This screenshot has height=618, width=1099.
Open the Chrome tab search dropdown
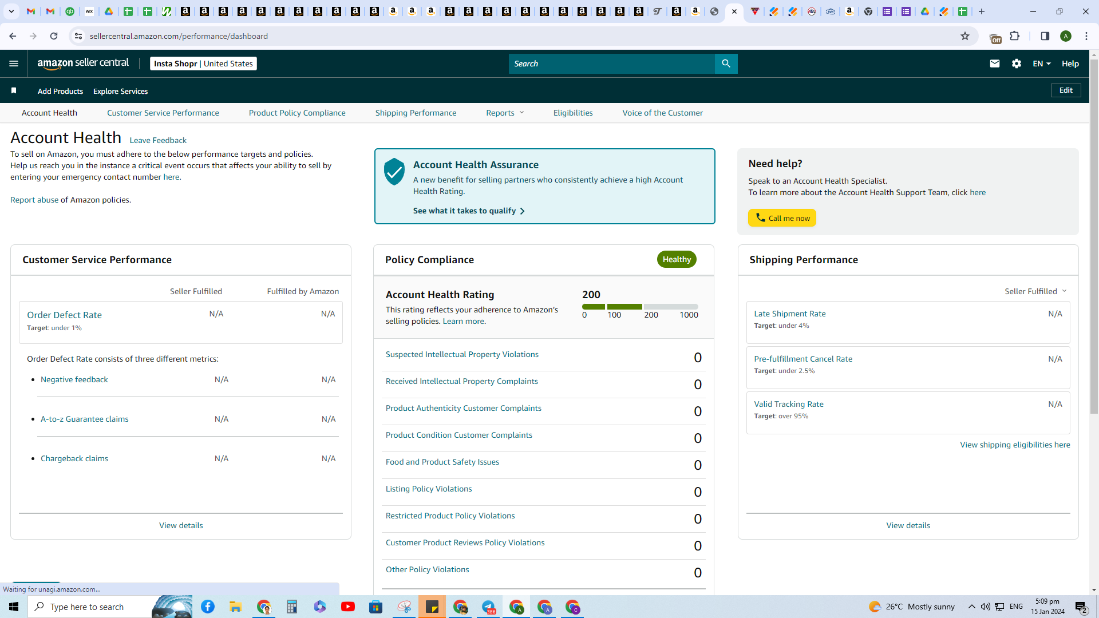pyautogui.click(x=11, y=11)
